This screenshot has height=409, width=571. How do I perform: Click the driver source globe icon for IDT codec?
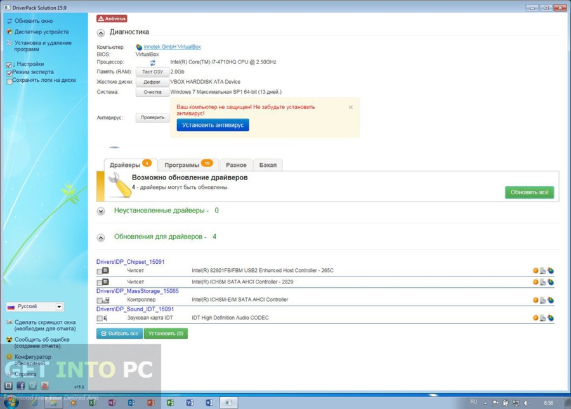[x=551, y=317]
